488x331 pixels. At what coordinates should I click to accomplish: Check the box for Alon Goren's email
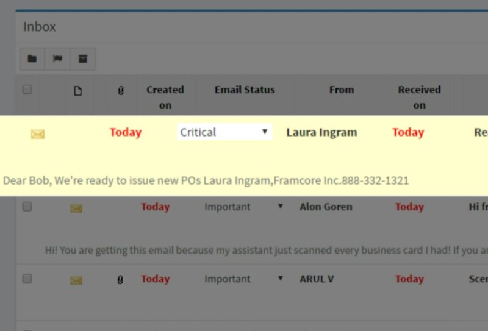27,207
